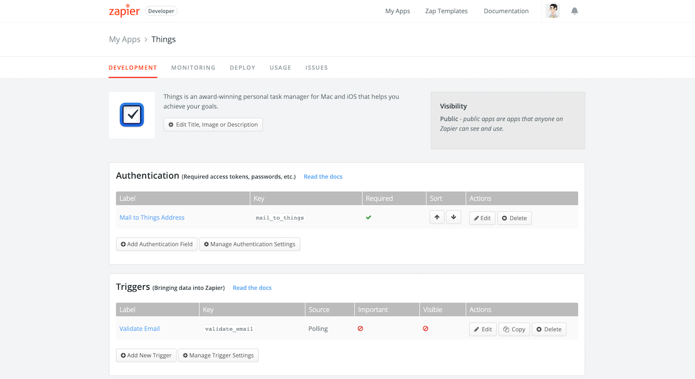Open the Deploy tab

(242, 67)
